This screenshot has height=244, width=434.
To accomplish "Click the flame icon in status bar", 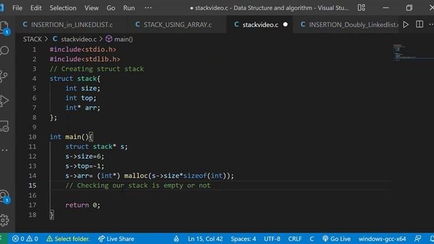I will 176,239.
